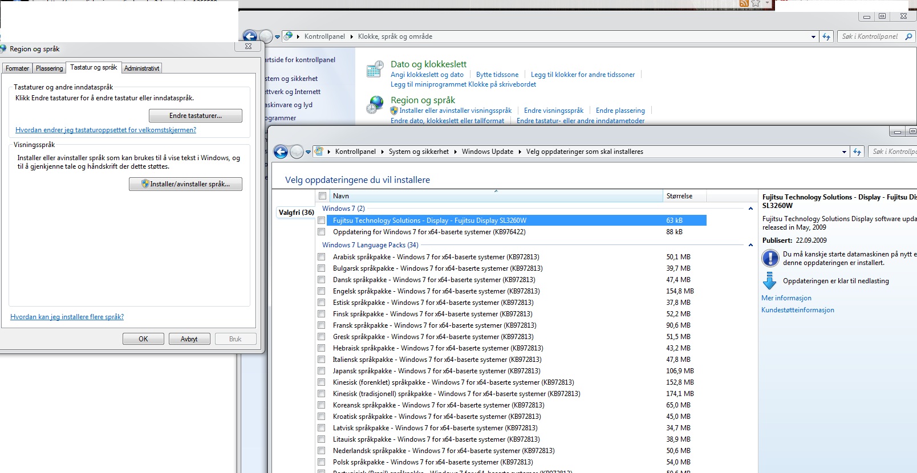Click the Endre tastaturer... button
The width and height of the screenshot is (917, 473).
pos(196,116)
